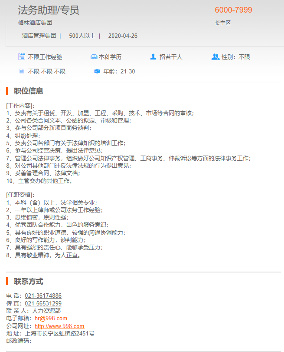
Task: Visit the company website http://www.998.com
Action: [x=59, y=326]
